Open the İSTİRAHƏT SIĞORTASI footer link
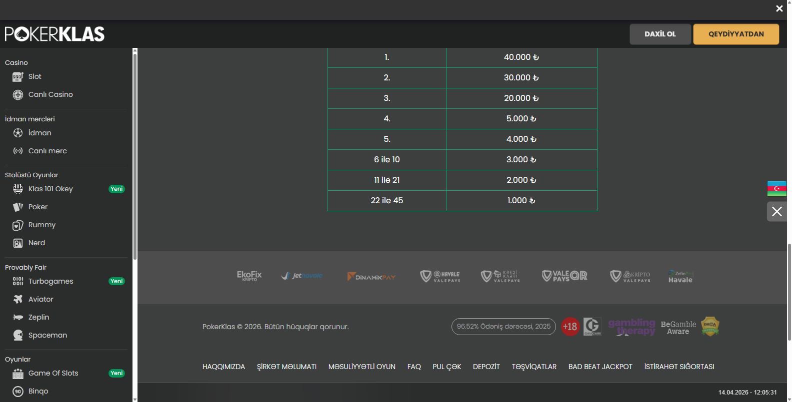 point(679,367)
